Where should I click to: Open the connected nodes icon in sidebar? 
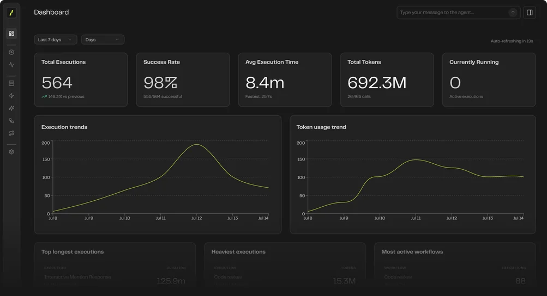click(11, 121)
